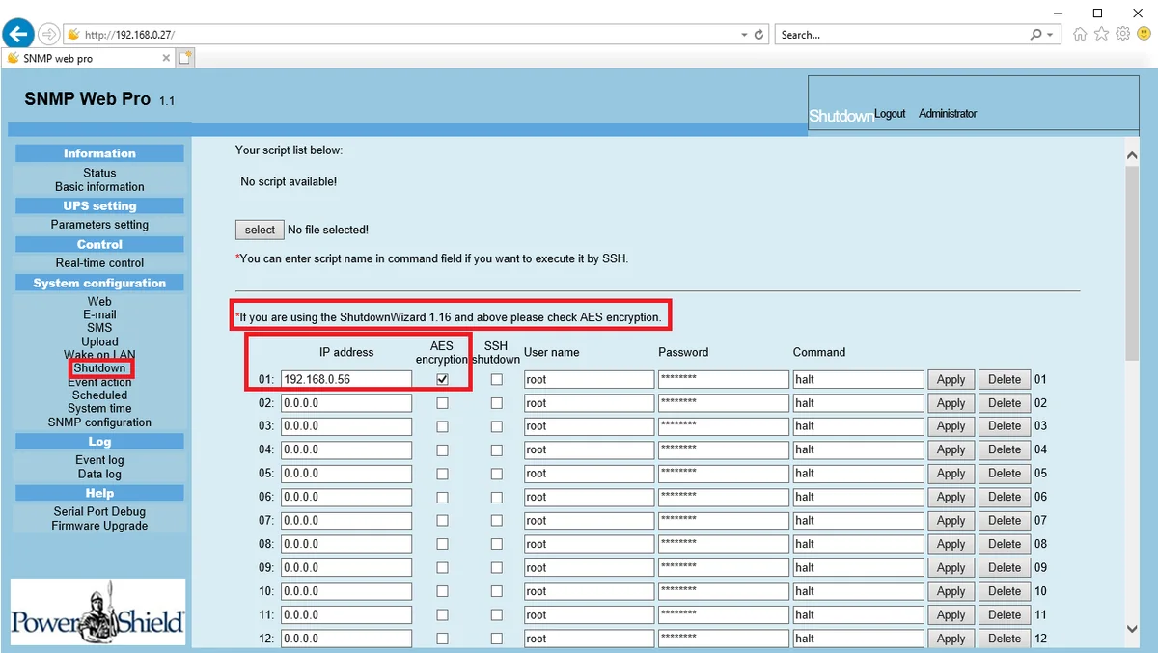This screenshot has width=1158, height=653.
Task: Open SNMP configuration page
Action: (x=99, y=422)
